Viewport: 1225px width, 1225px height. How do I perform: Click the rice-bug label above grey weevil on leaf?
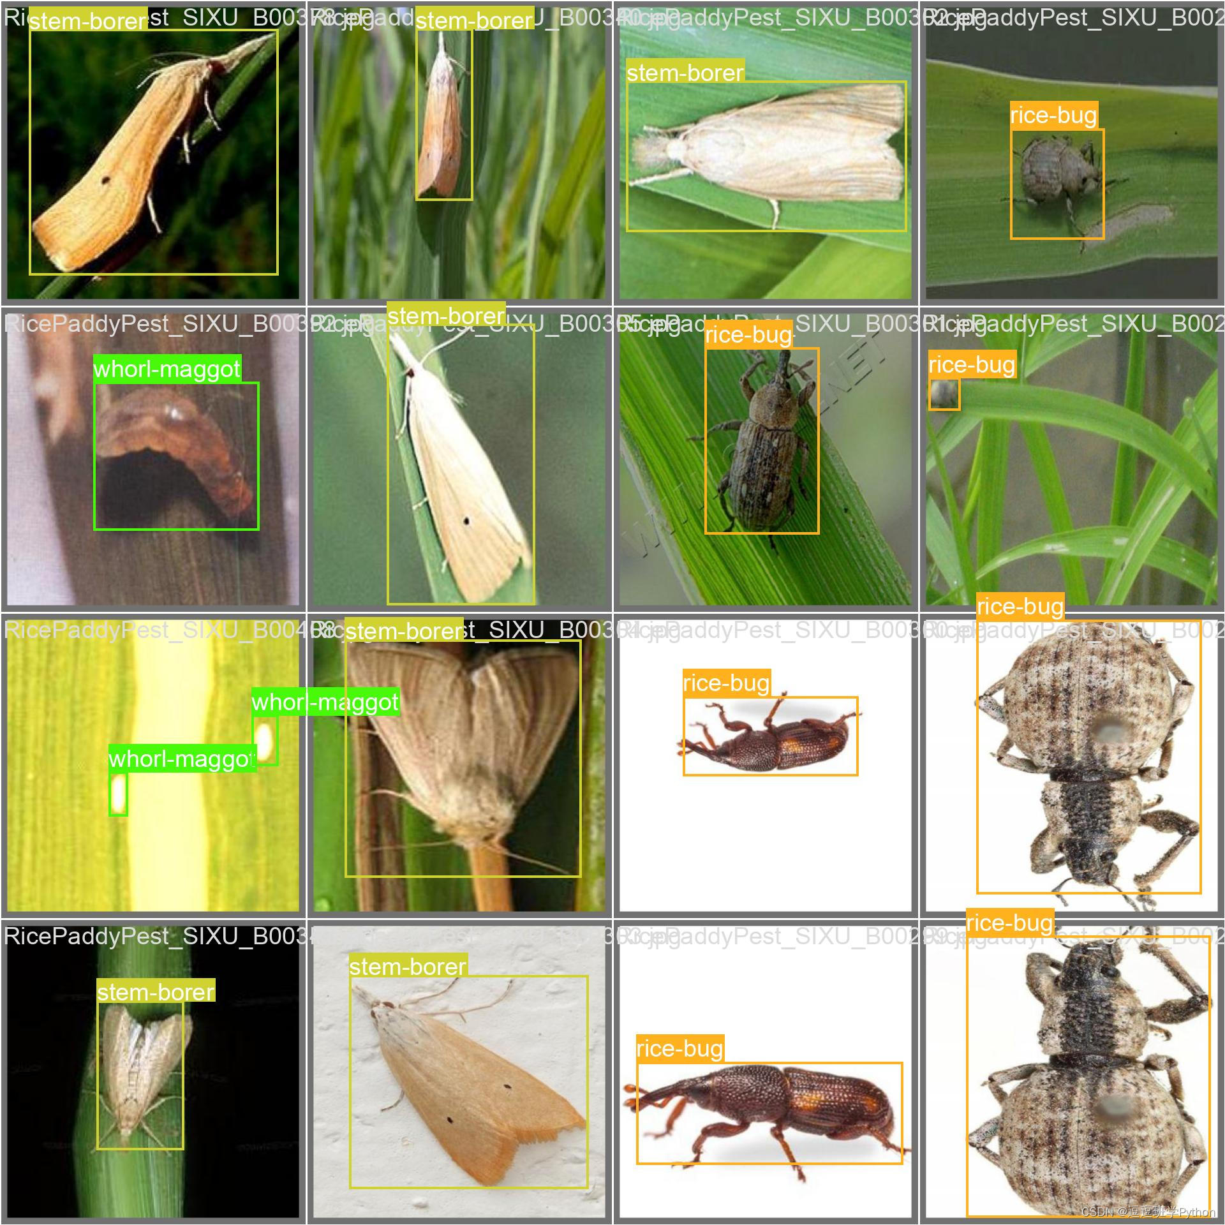tap(1053, 115)
